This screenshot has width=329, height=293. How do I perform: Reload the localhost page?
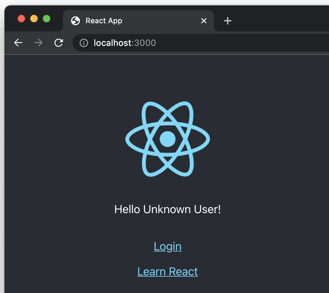[x=59, y=43]
